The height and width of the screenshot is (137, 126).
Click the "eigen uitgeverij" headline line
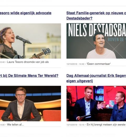pyautogui.click(x=80, y=81)
